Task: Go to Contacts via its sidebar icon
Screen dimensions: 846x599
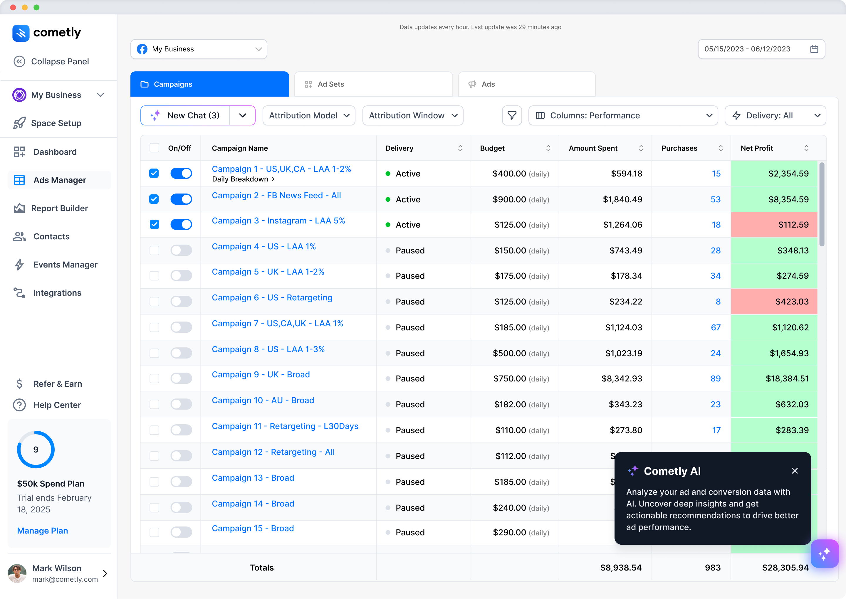Action: tap(19, 236)
